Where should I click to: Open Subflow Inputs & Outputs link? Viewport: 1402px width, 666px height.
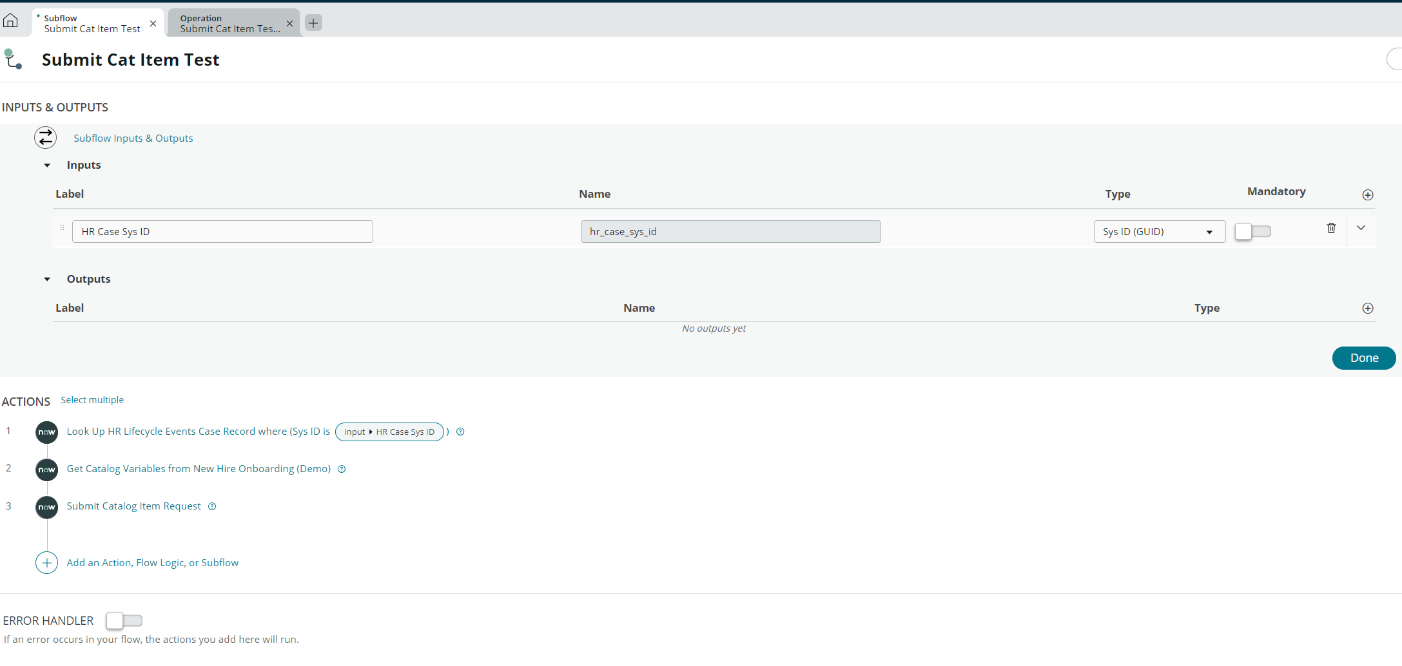[133, 138]
